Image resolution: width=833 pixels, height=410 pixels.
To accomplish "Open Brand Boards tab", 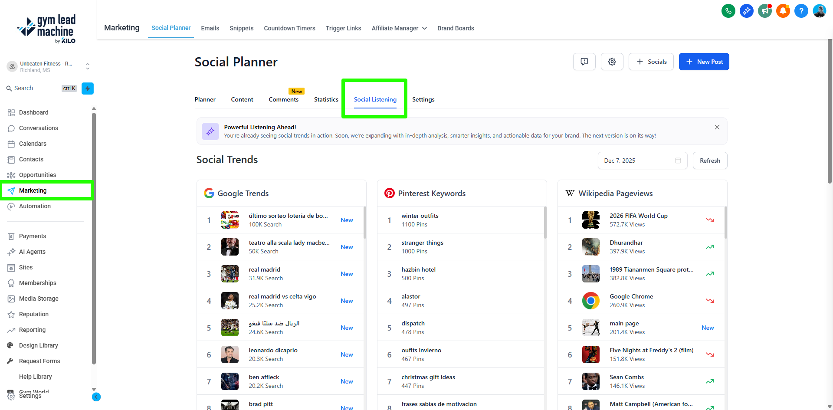I will tap(456, 28).
